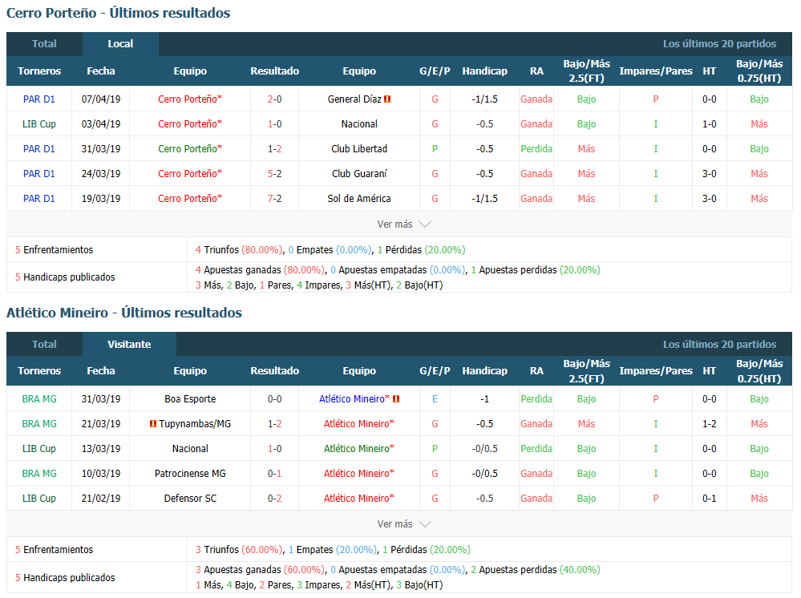Click 5 Handicaps publicados under Cerro Porteño
Viewport: 801px width, 598px height.
(x=65, y=277)
